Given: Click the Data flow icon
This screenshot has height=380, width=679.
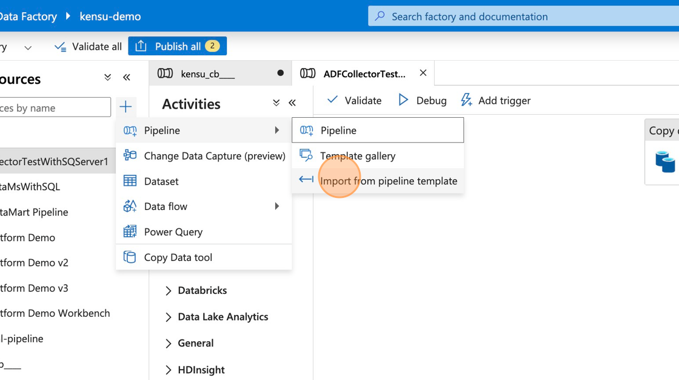Looking at the screenshot, I should tap(130, 206).
